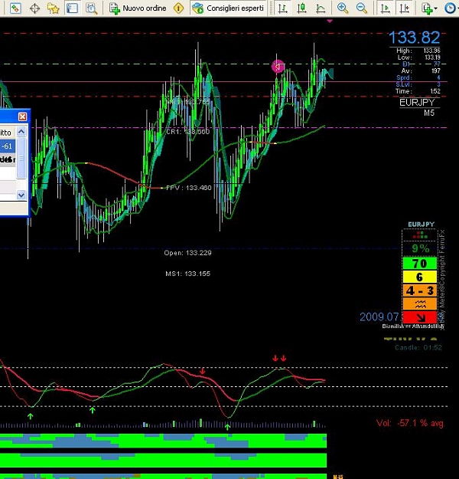Click the CR1 : 133.560 label
Image resolution: width=459 pixels, height=479 pixels.
(188, 132)
